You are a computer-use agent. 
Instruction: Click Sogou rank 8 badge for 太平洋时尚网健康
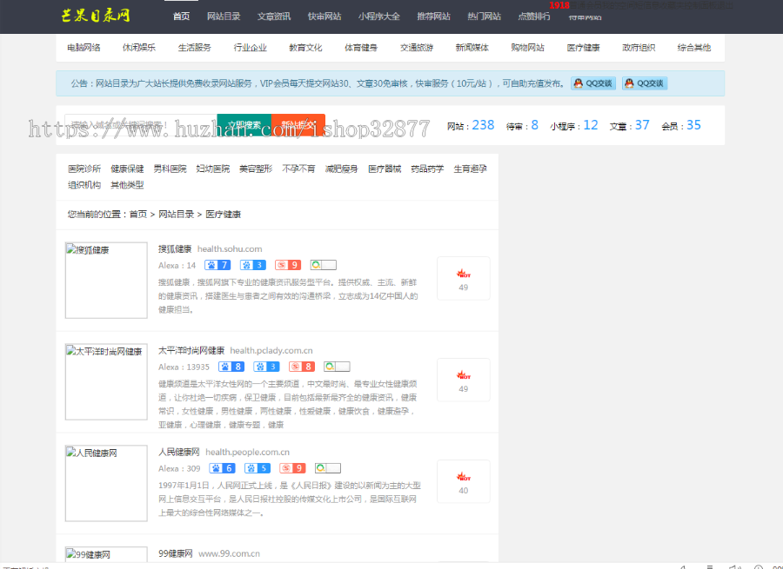click(x=302, y=367)
